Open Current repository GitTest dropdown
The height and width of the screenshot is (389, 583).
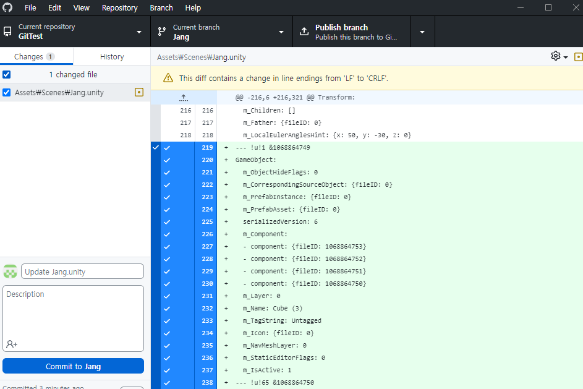click(75, 32)
